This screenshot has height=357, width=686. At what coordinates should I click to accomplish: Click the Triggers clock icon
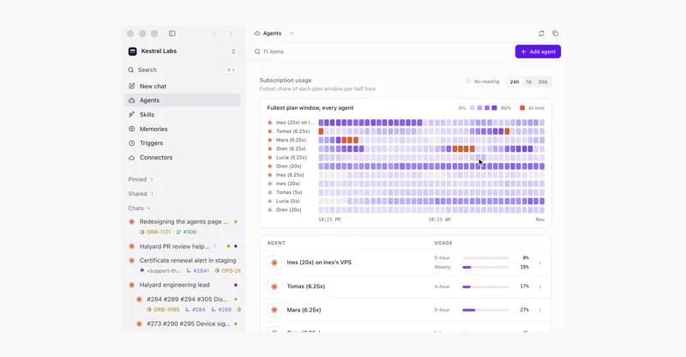click(x=132, y=143)
